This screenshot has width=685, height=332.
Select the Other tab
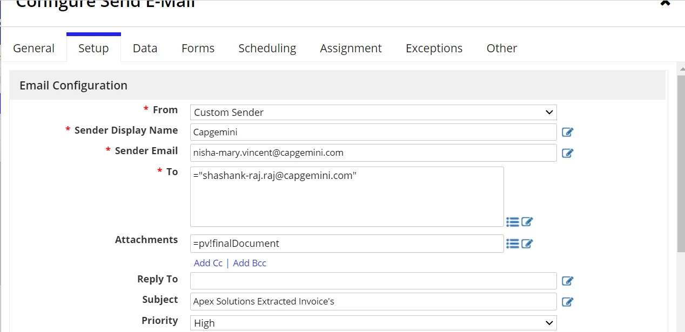(502, 48)
